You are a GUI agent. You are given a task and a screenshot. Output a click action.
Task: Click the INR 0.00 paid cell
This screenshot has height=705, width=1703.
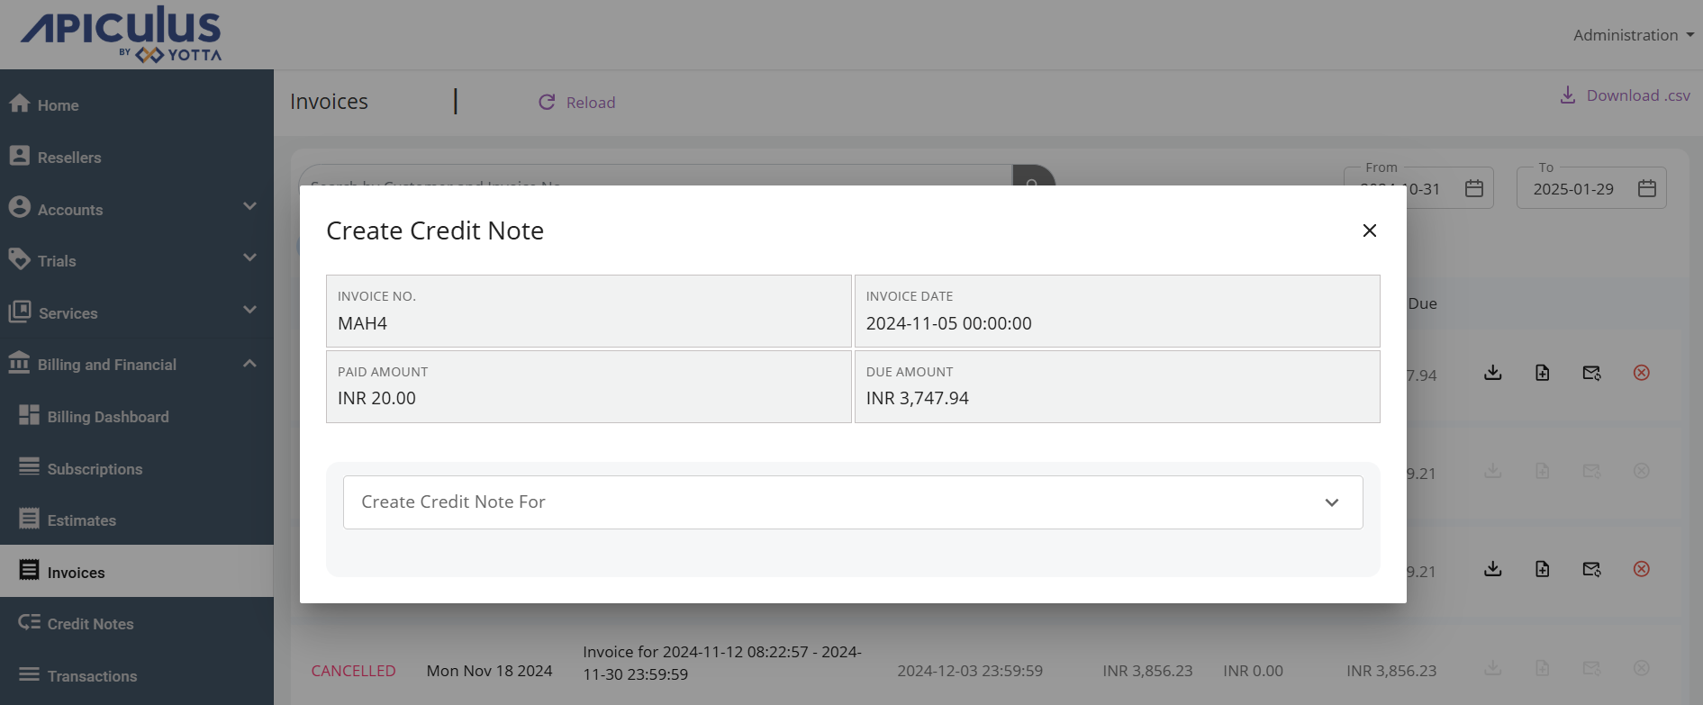click(x=1253, y=671)
